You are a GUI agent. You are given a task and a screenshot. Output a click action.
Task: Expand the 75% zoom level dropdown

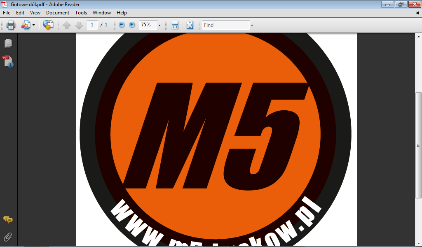coord(159,25)
